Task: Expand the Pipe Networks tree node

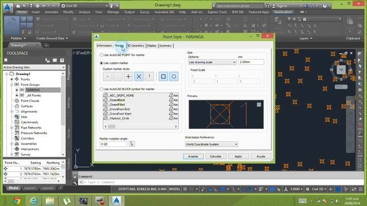Action: coord(11,128)
